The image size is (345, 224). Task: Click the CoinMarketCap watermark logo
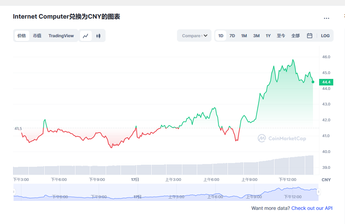[282, 139]
